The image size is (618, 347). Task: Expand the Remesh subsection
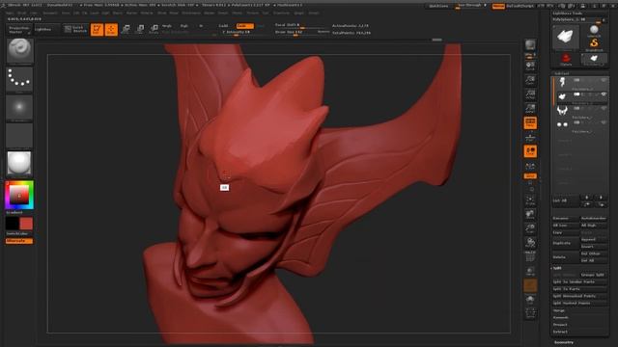[560, 317]
